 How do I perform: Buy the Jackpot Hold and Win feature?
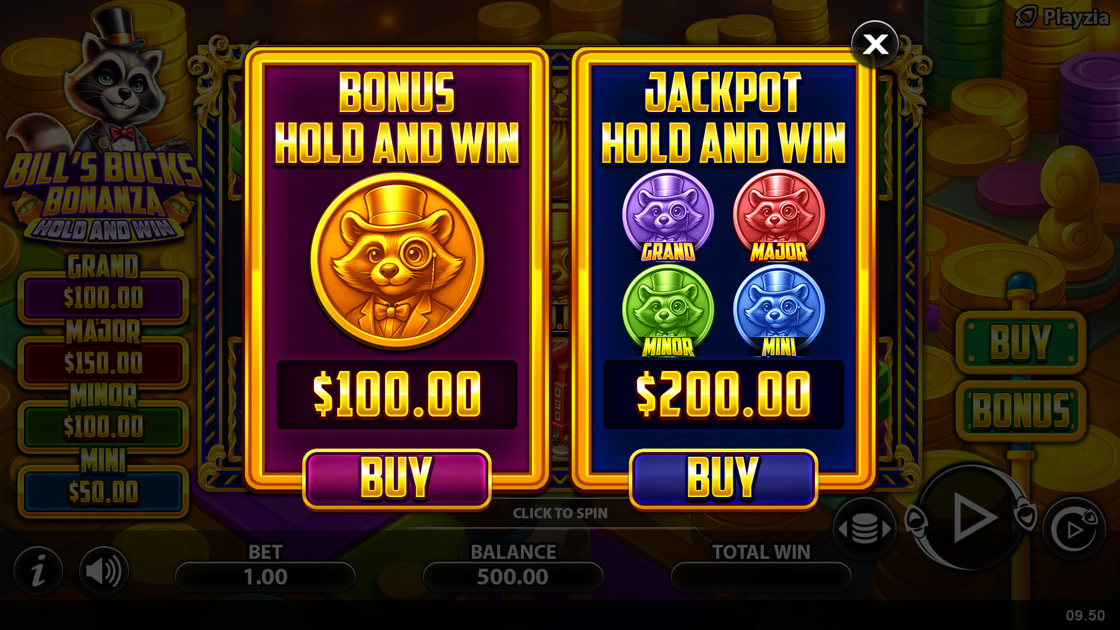[x=723, y=478]
